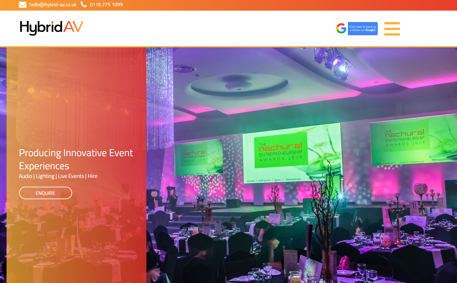
Task: Call 0116 275 1099
Action: pos(106,5)
